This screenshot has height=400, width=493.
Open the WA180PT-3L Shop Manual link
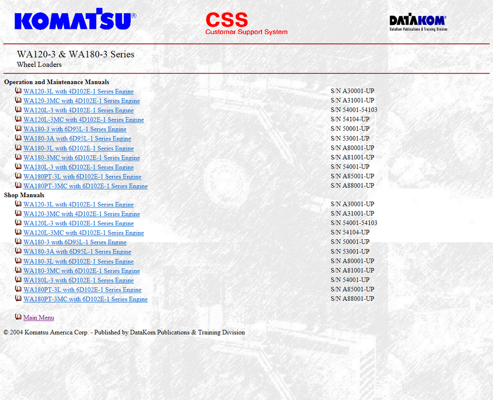pyautogui.click(x=82, y=290)
